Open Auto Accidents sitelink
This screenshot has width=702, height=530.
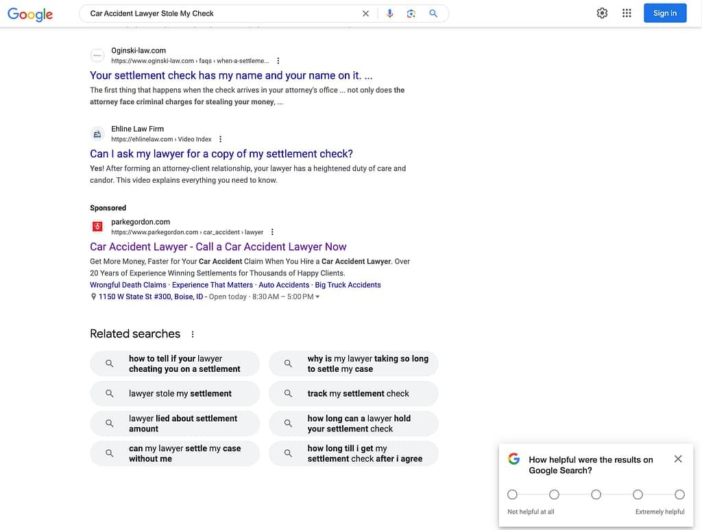(x=284, y=285)
